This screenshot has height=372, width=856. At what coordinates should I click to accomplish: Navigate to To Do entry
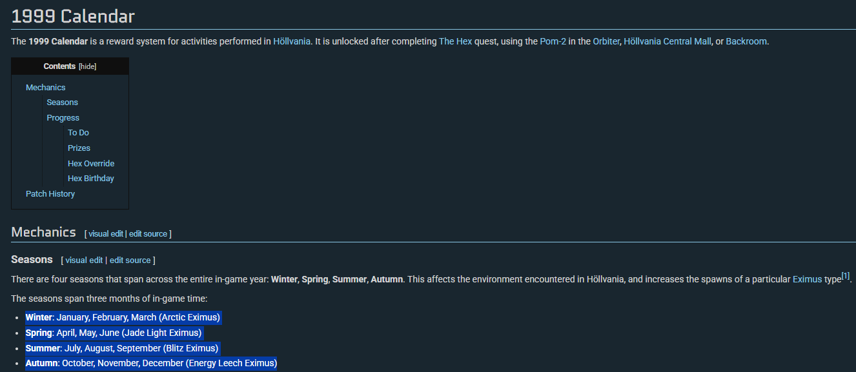78,133
